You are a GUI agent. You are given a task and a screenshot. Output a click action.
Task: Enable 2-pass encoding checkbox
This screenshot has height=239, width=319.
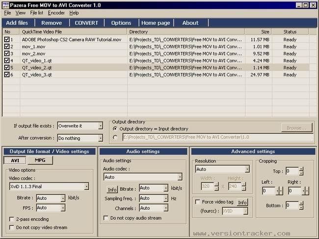[x=12, y=219]
